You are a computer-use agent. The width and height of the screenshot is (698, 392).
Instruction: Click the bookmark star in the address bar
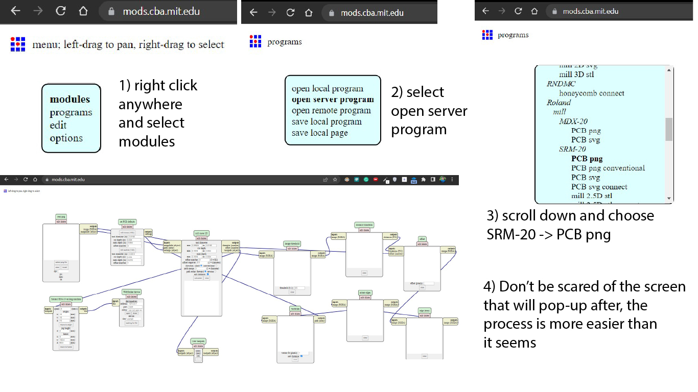pos(335,180)
